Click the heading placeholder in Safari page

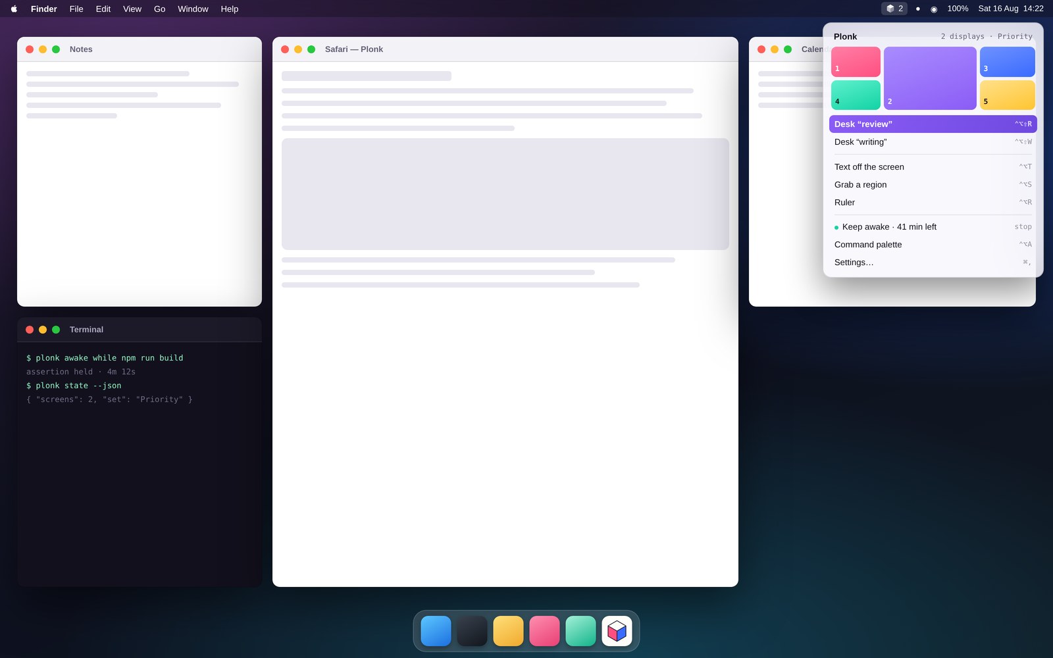click(x=367, y=76)
